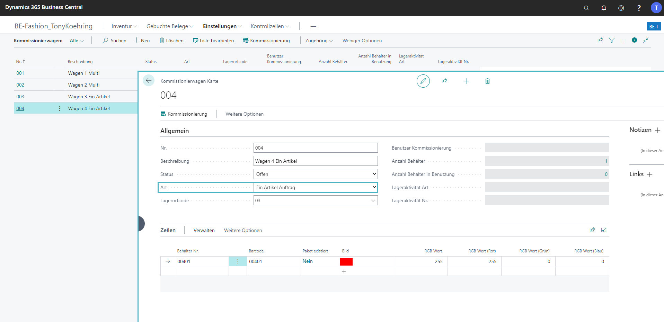Screen dimensions: 664x322
Task: Expand the Lagerortcode dropdown
Action: [373, 200]
